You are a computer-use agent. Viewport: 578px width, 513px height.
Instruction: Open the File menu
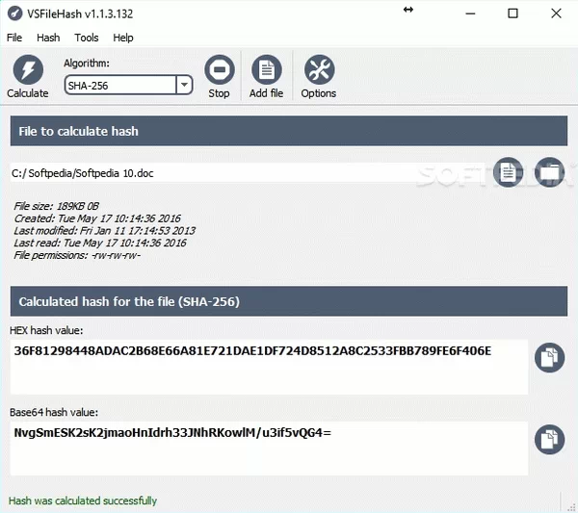coord(14,38)
